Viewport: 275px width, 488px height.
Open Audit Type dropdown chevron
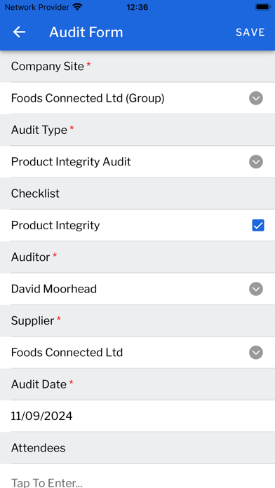pyautogui.click(x=256, y=162)
